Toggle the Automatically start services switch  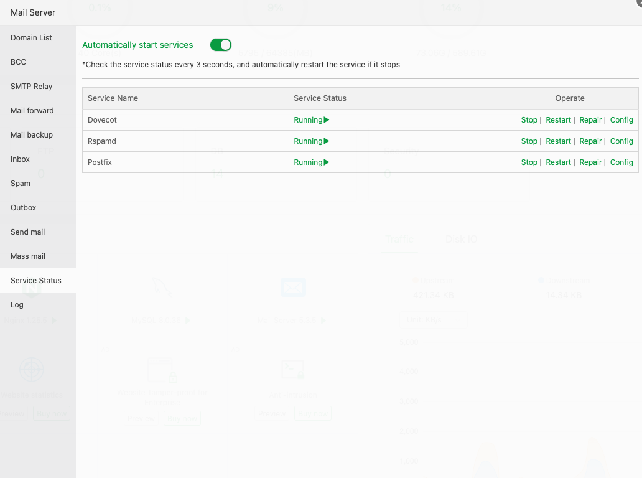tap(221, 45)
